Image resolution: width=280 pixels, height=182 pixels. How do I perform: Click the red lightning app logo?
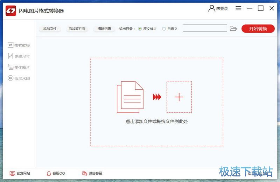11,11
